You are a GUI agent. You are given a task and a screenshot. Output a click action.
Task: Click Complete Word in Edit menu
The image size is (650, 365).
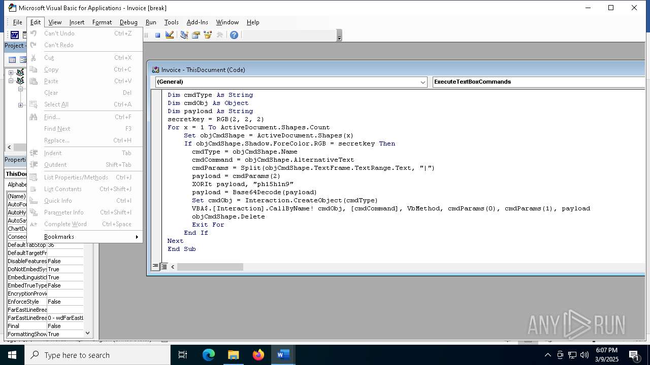click(85, 224)
